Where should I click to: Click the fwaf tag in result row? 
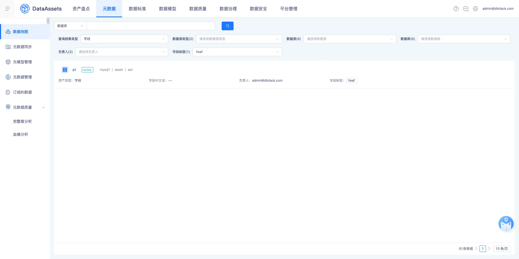coord(351,81)
